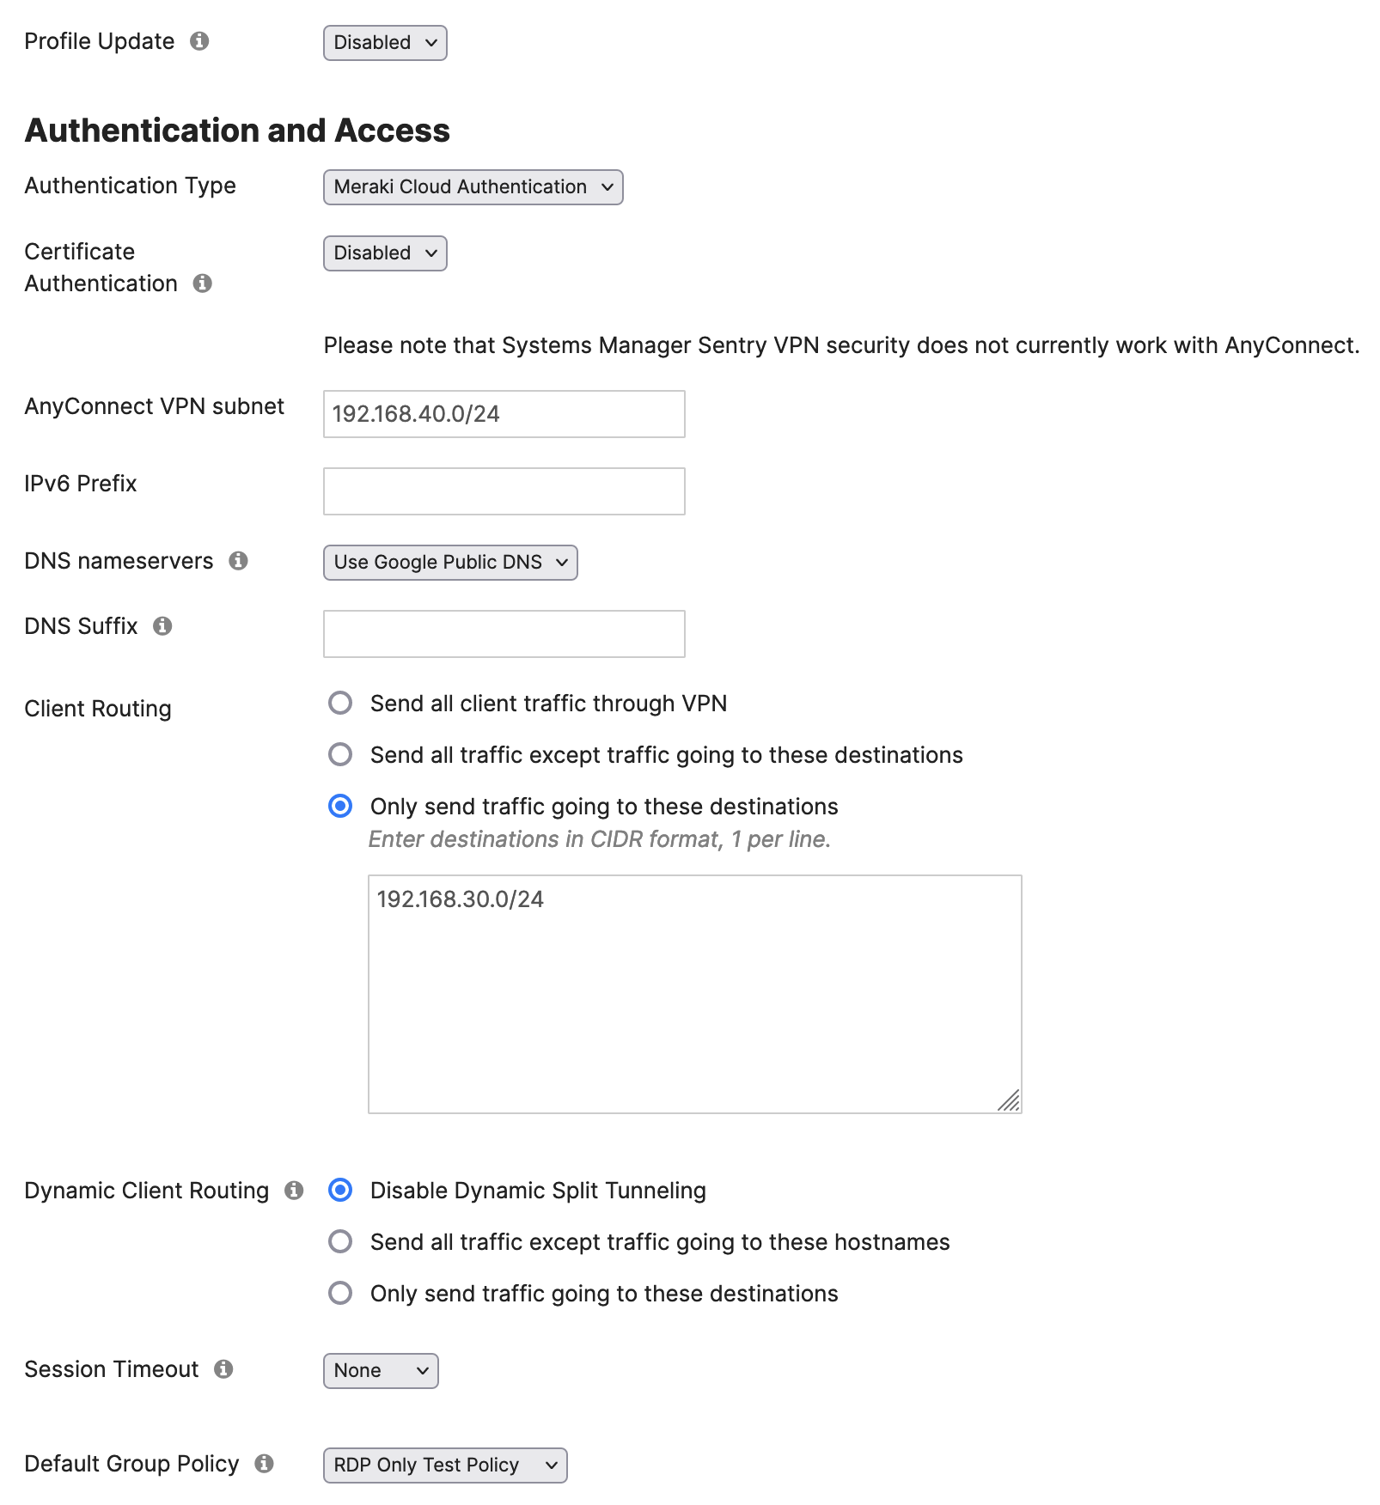The height and width of the screenshot is (1505, 1380).
Task: Click the AnyConnect VPN subnet field
Action: (503, 414)
